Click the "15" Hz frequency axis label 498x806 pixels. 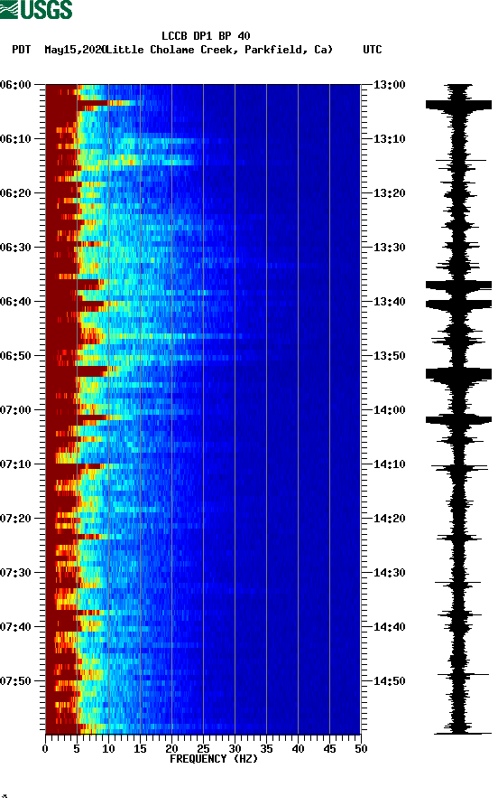[140, 749]
